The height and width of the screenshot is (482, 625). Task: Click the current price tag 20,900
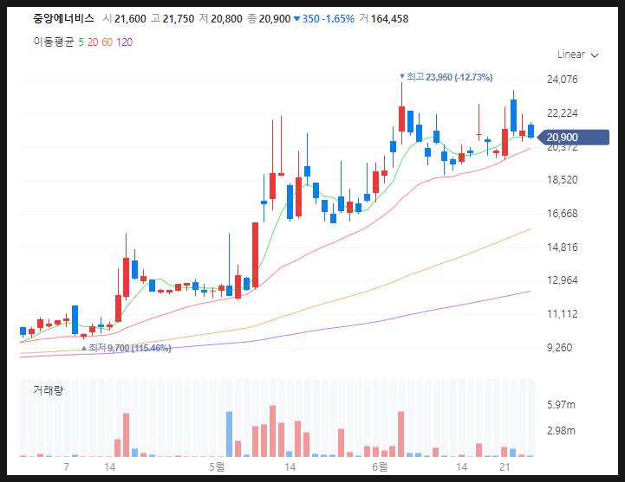coord(574,138)
